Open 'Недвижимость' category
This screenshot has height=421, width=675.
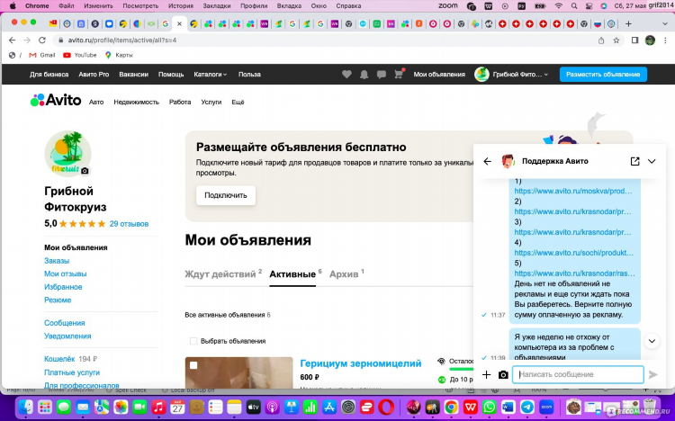pos(136,102)
